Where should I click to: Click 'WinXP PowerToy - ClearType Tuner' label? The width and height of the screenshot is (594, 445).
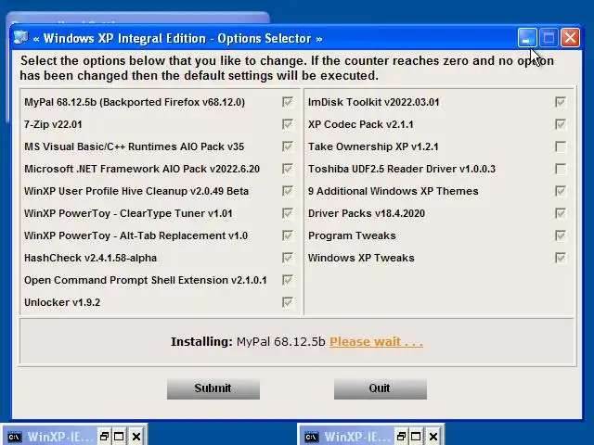[128, 214]
